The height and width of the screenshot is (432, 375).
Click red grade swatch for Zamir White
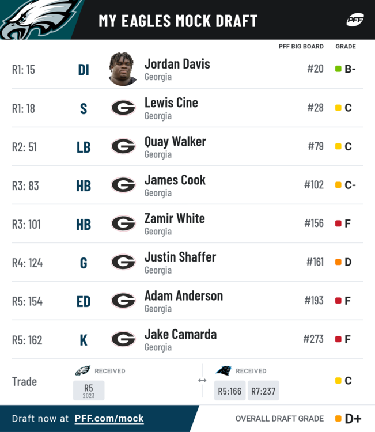click(338, 223)
